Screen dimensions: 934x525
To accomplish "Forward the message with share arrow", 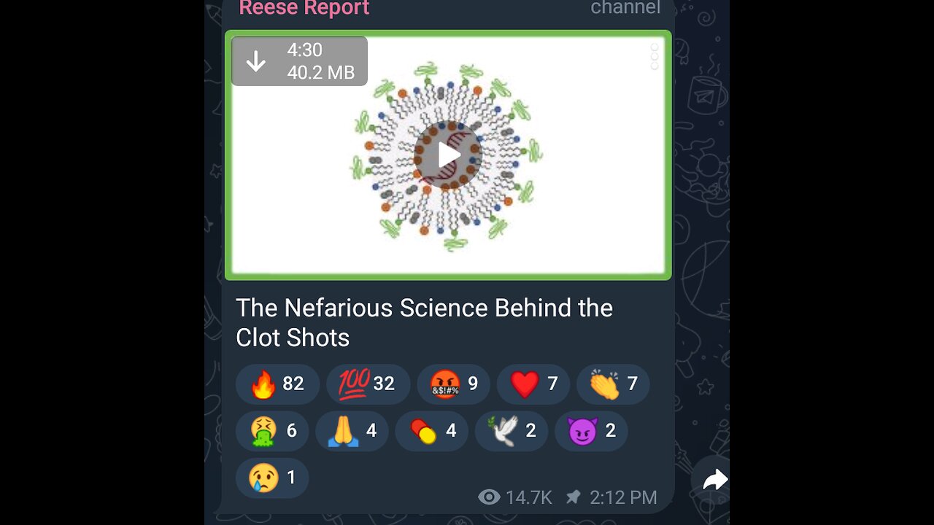I will pos(714,479).
